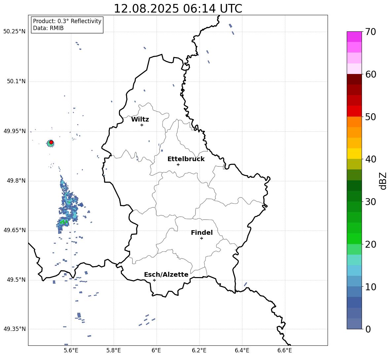
Task: Click the colorbar 30 tick label
Action: 371,201
